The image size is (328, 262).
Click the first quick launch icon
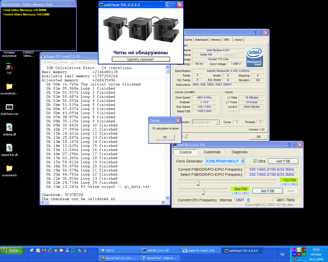[32, 250]
